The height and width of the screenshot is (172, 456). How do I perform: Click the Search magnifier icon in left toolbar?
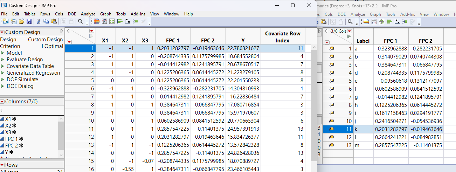[81, 22]
